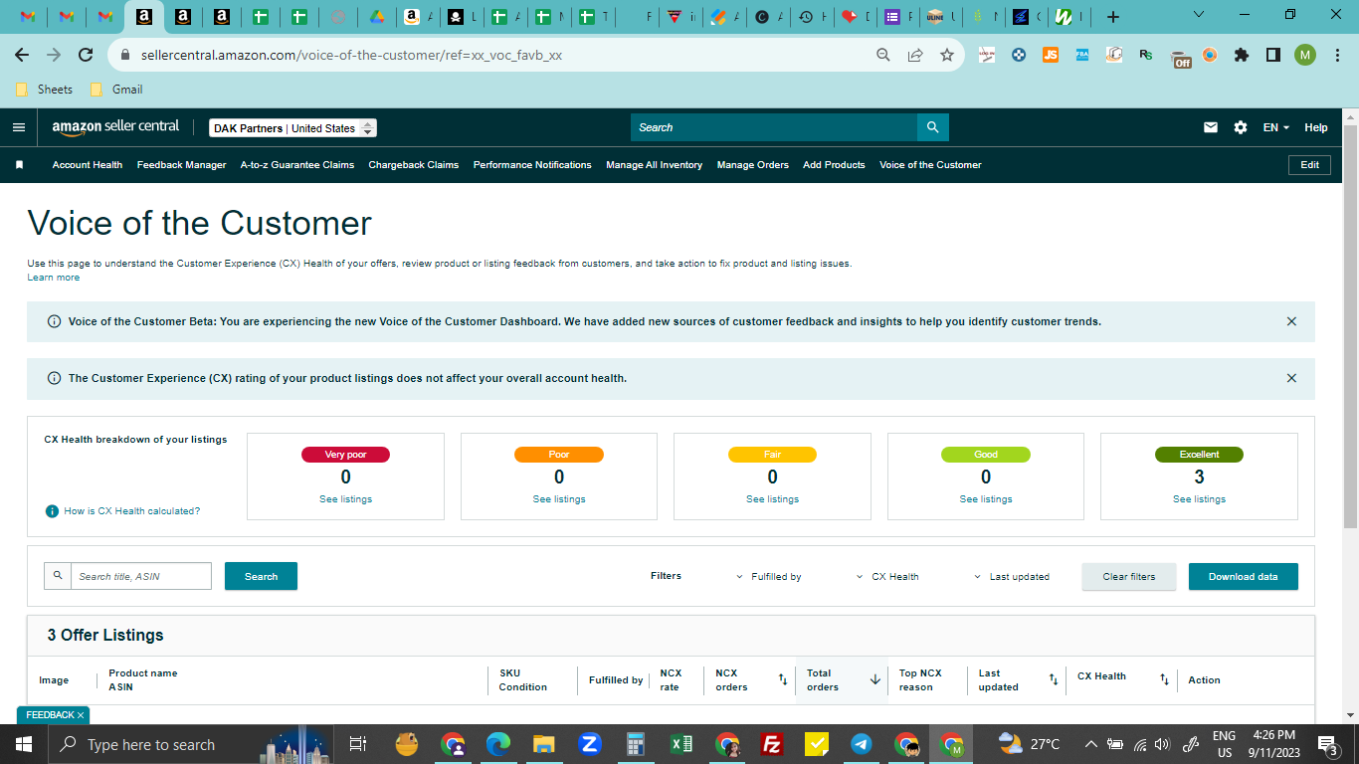Open the DAK Partners United States selector
Image resolution: width=1359 pixels, height=764 pixels.
(293, 128)
